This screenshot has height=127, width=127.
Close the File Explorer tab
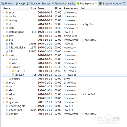click(96, 4)
